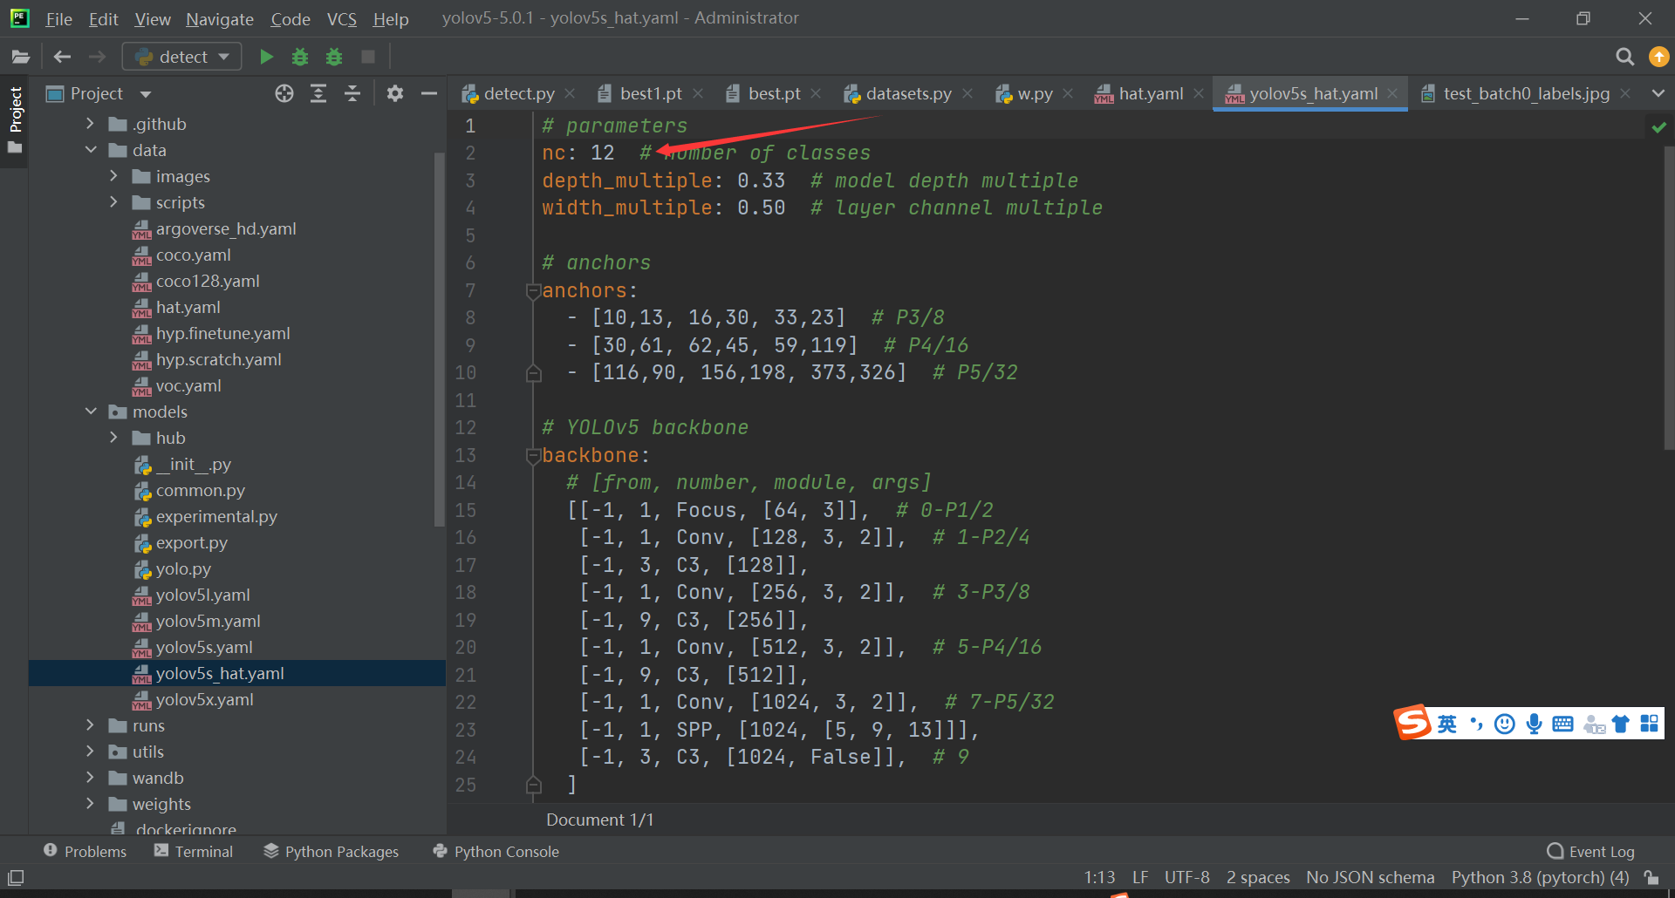Open the Problems tool window
Screen dimensions: 1675x898
coord(85,851)
